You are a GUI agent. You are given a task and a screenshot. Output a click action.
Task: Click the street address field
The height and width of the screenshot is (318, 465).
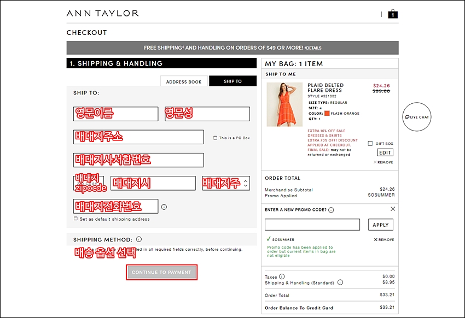pos(138,137)
